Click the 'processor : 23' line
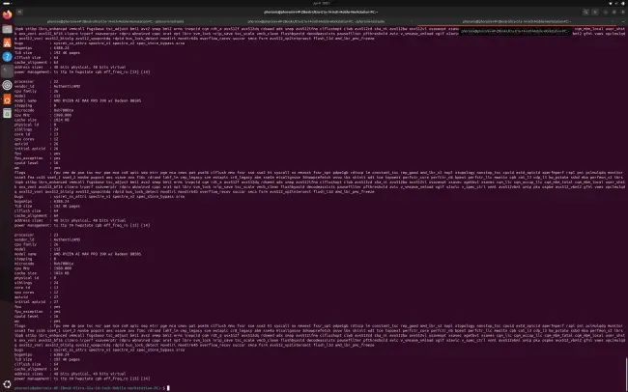 [x=37, y=235]
